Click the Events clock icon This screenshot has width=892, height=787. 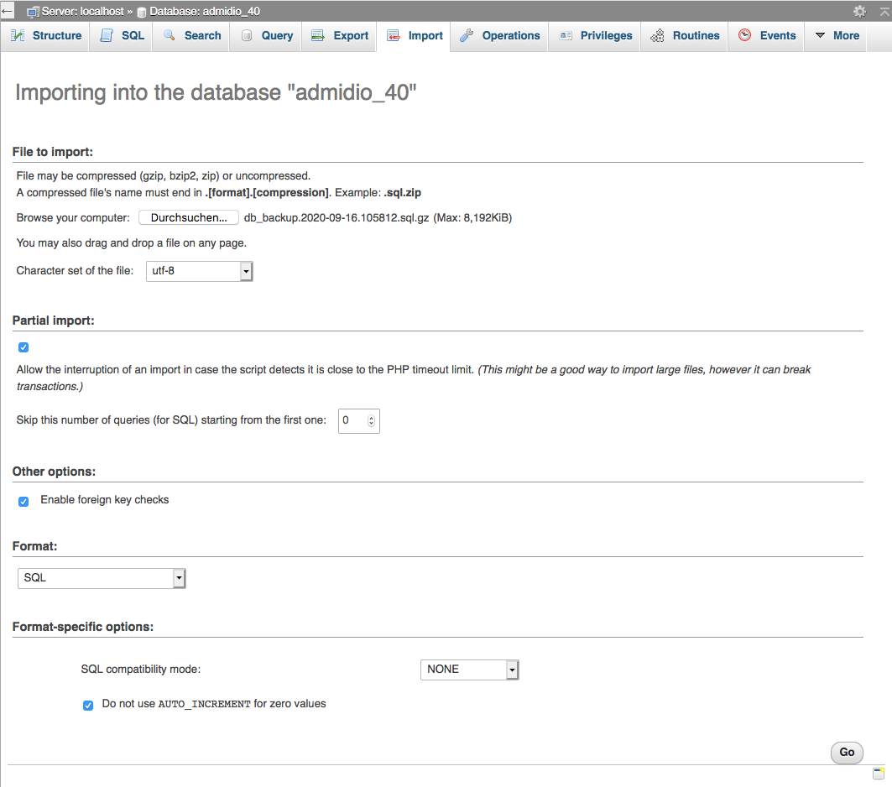pyautogui.click(x=744, y=36)
